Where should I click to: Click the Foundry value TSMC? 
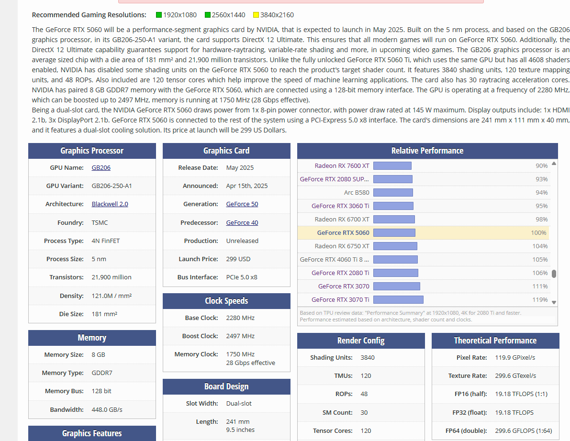coord(100,222)
